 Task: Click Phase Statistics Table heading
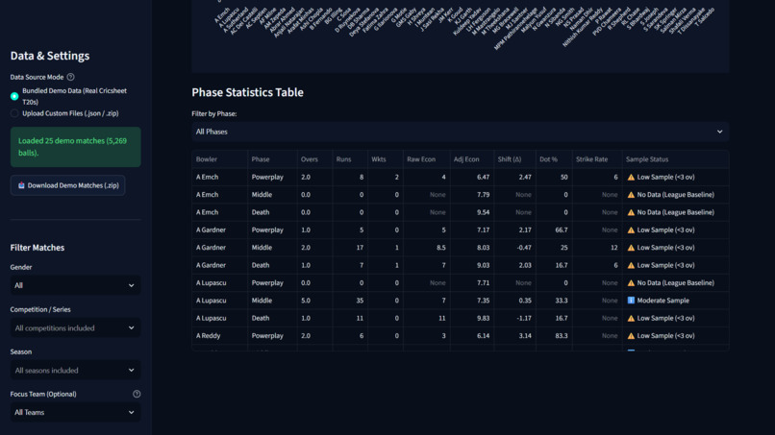click(247, 92)
